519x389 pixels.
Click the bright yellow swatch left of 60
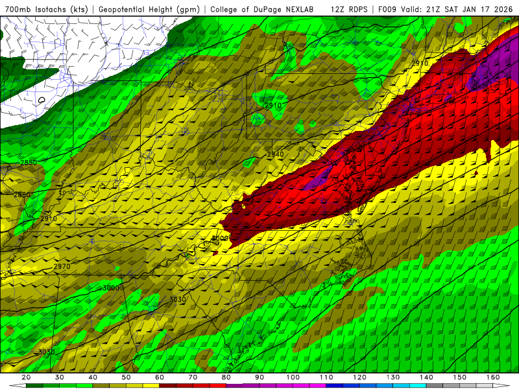point(151,386)
